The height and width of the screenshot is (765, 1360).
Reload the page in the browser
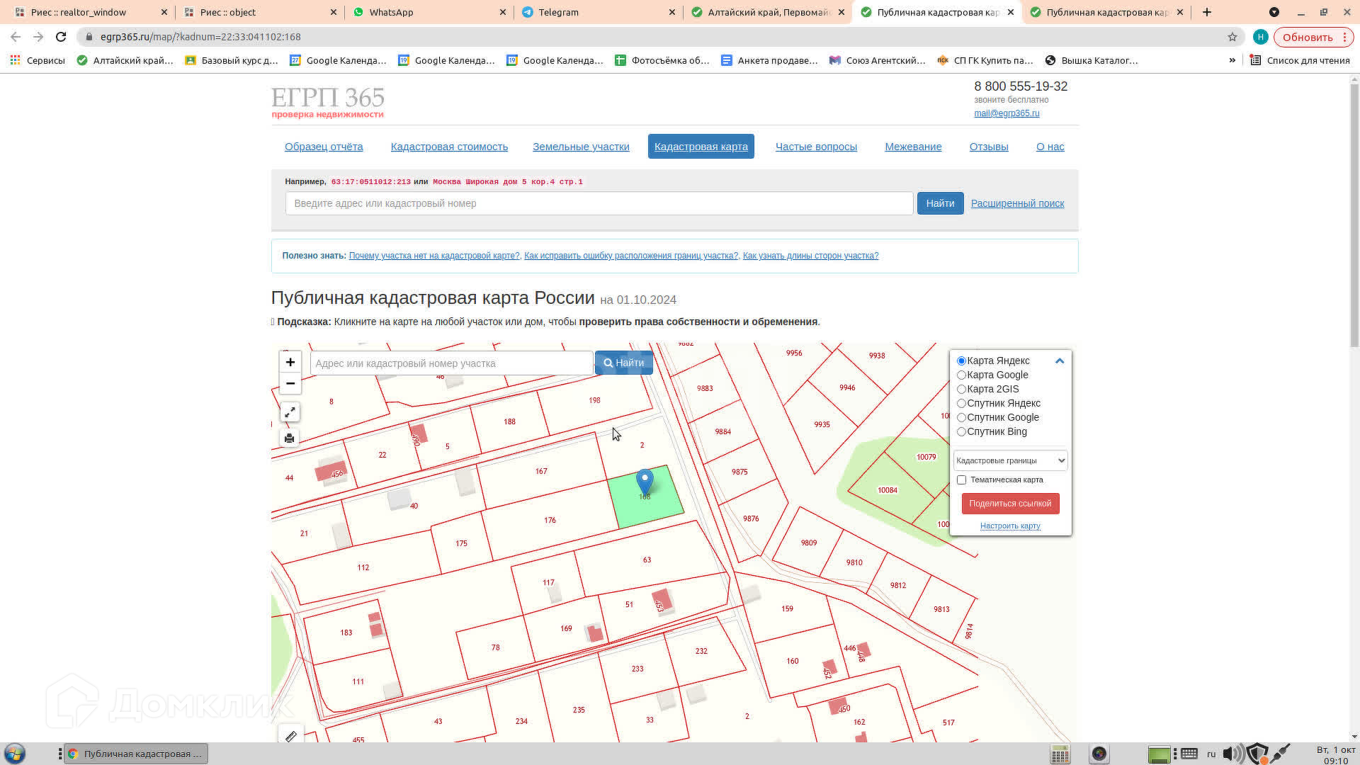click(x=61, y=37)
